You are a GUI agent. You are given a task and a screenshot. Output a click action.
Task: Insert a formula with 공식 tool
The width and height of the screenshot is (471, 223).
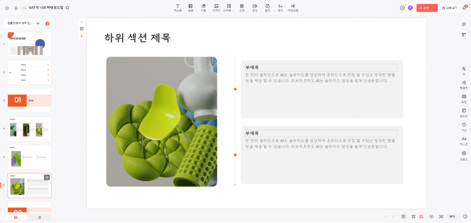tap(280, 8)
